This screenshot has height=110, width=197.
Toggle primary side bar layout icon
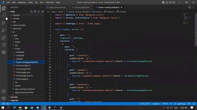pos(163,2)
